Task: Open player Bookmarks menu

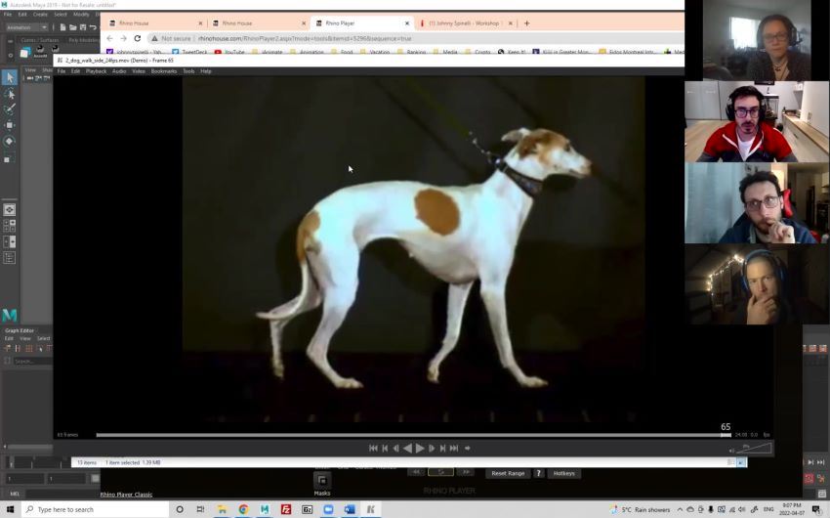Action: pyautogui.click(x=164, y=71)
